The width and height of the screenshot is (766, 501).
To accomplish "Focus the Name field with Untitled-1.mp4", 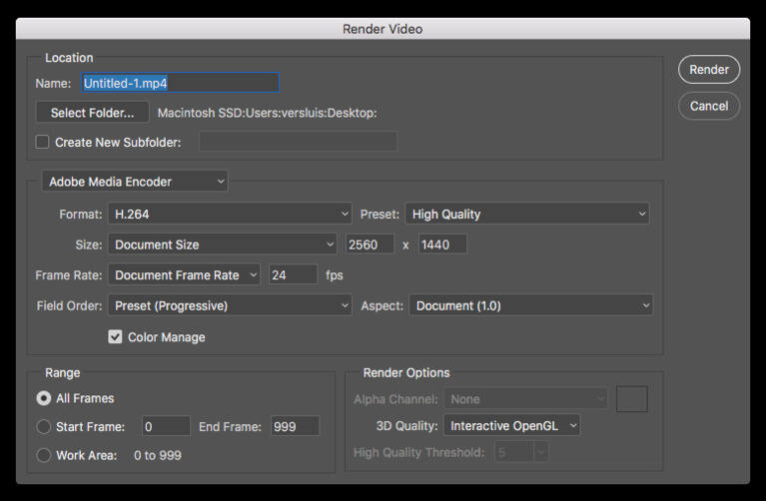I will [x=180, y=83].
